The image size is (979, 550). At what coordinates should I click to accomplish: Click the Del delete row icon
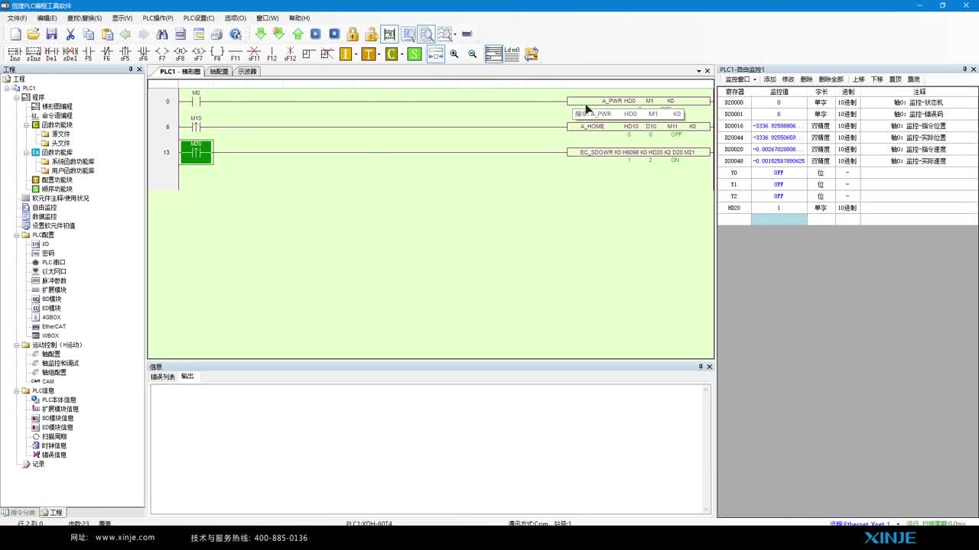tap(51, 53)
